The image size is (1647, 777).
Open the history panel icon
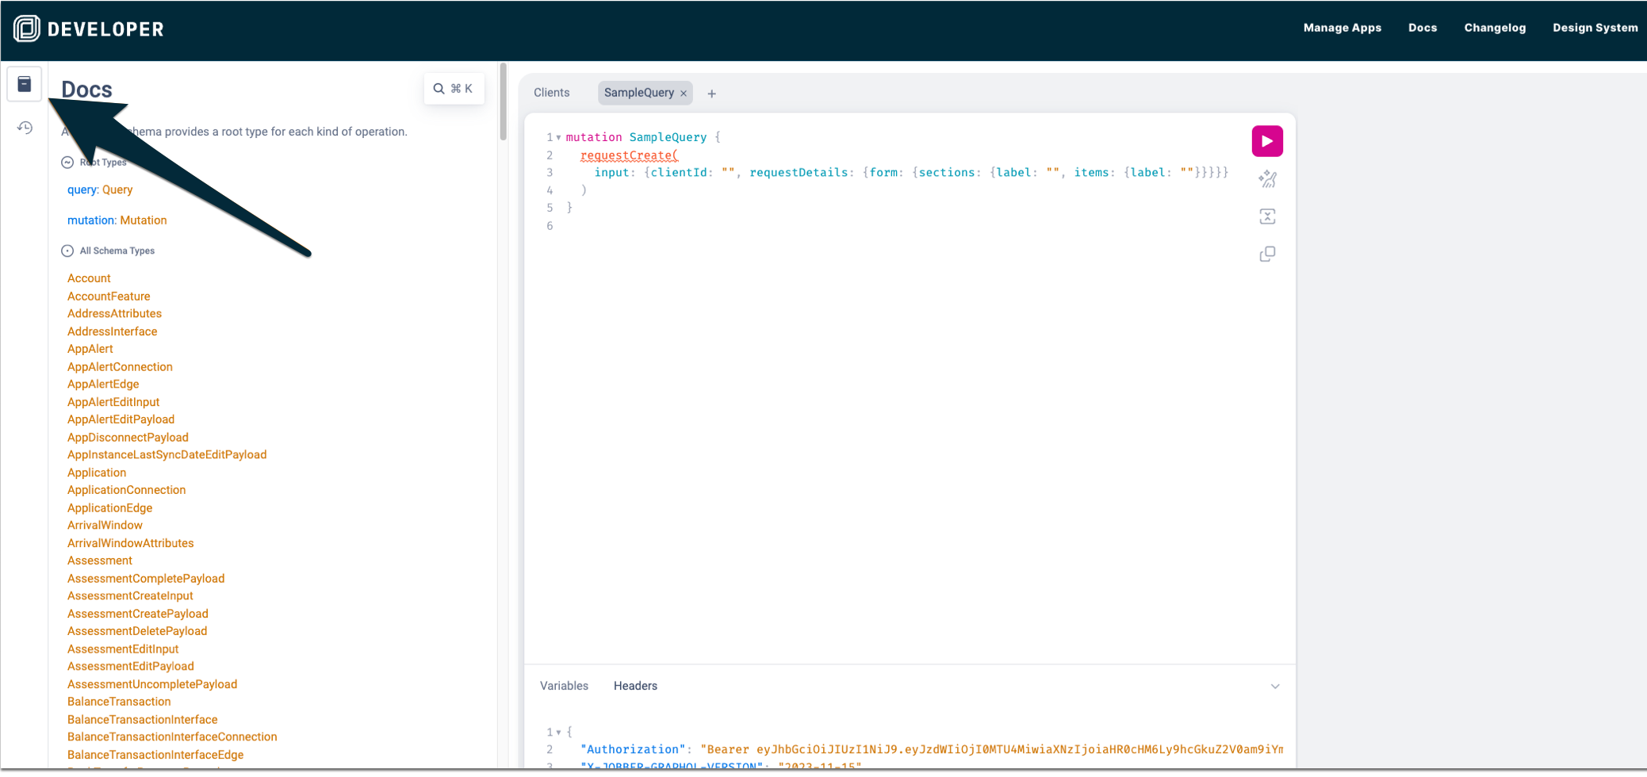pos(25,128)
